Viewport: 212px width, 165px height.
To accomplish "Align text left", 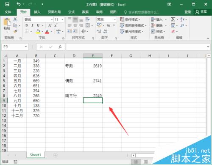I will click(x=70, y=25).
